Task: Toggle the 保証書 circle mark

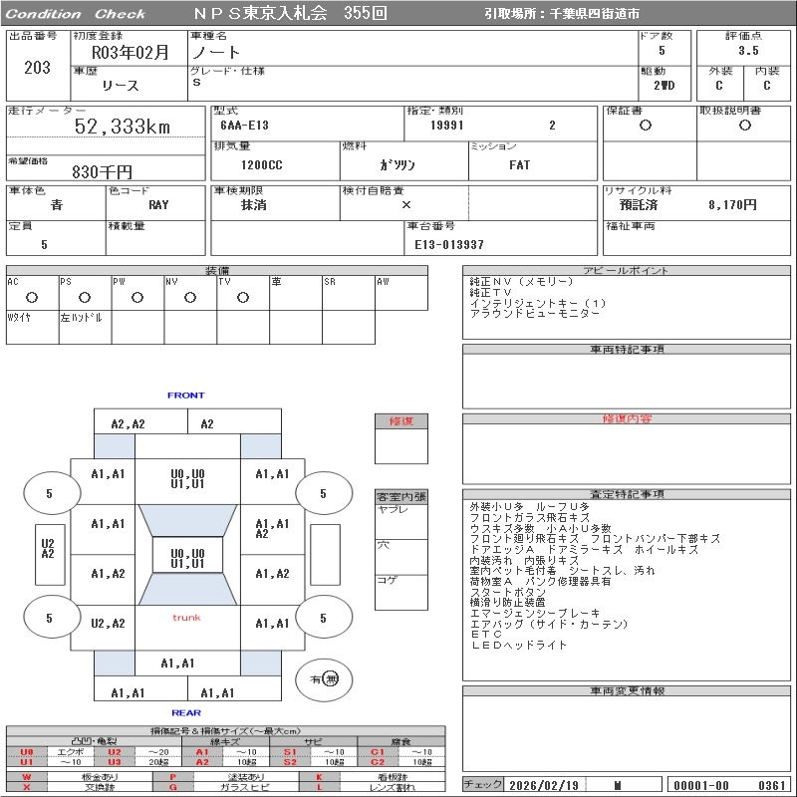Action: point(646,126)
